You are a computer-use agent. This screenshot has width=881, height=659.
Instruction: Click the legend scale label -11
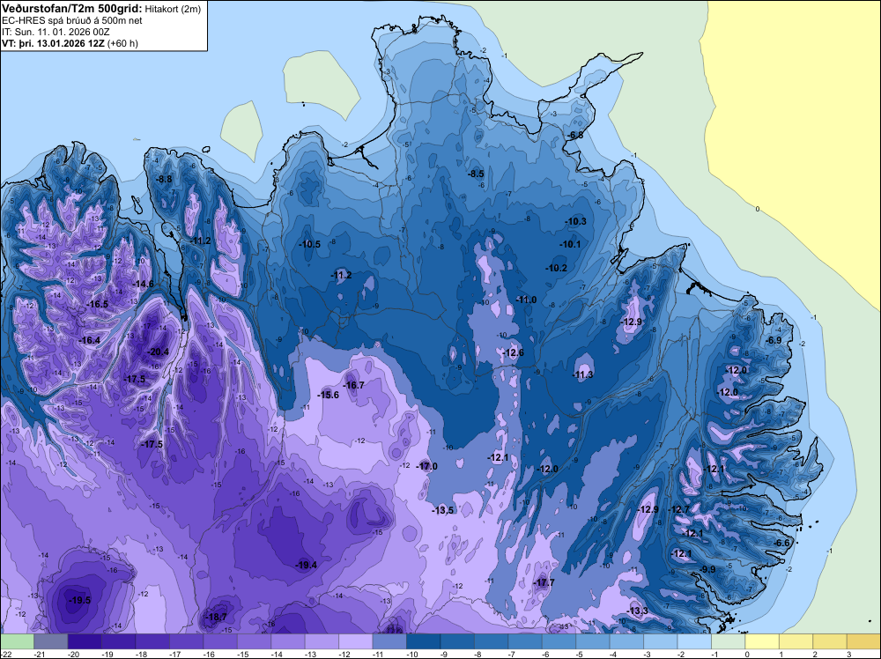[378, 654]
